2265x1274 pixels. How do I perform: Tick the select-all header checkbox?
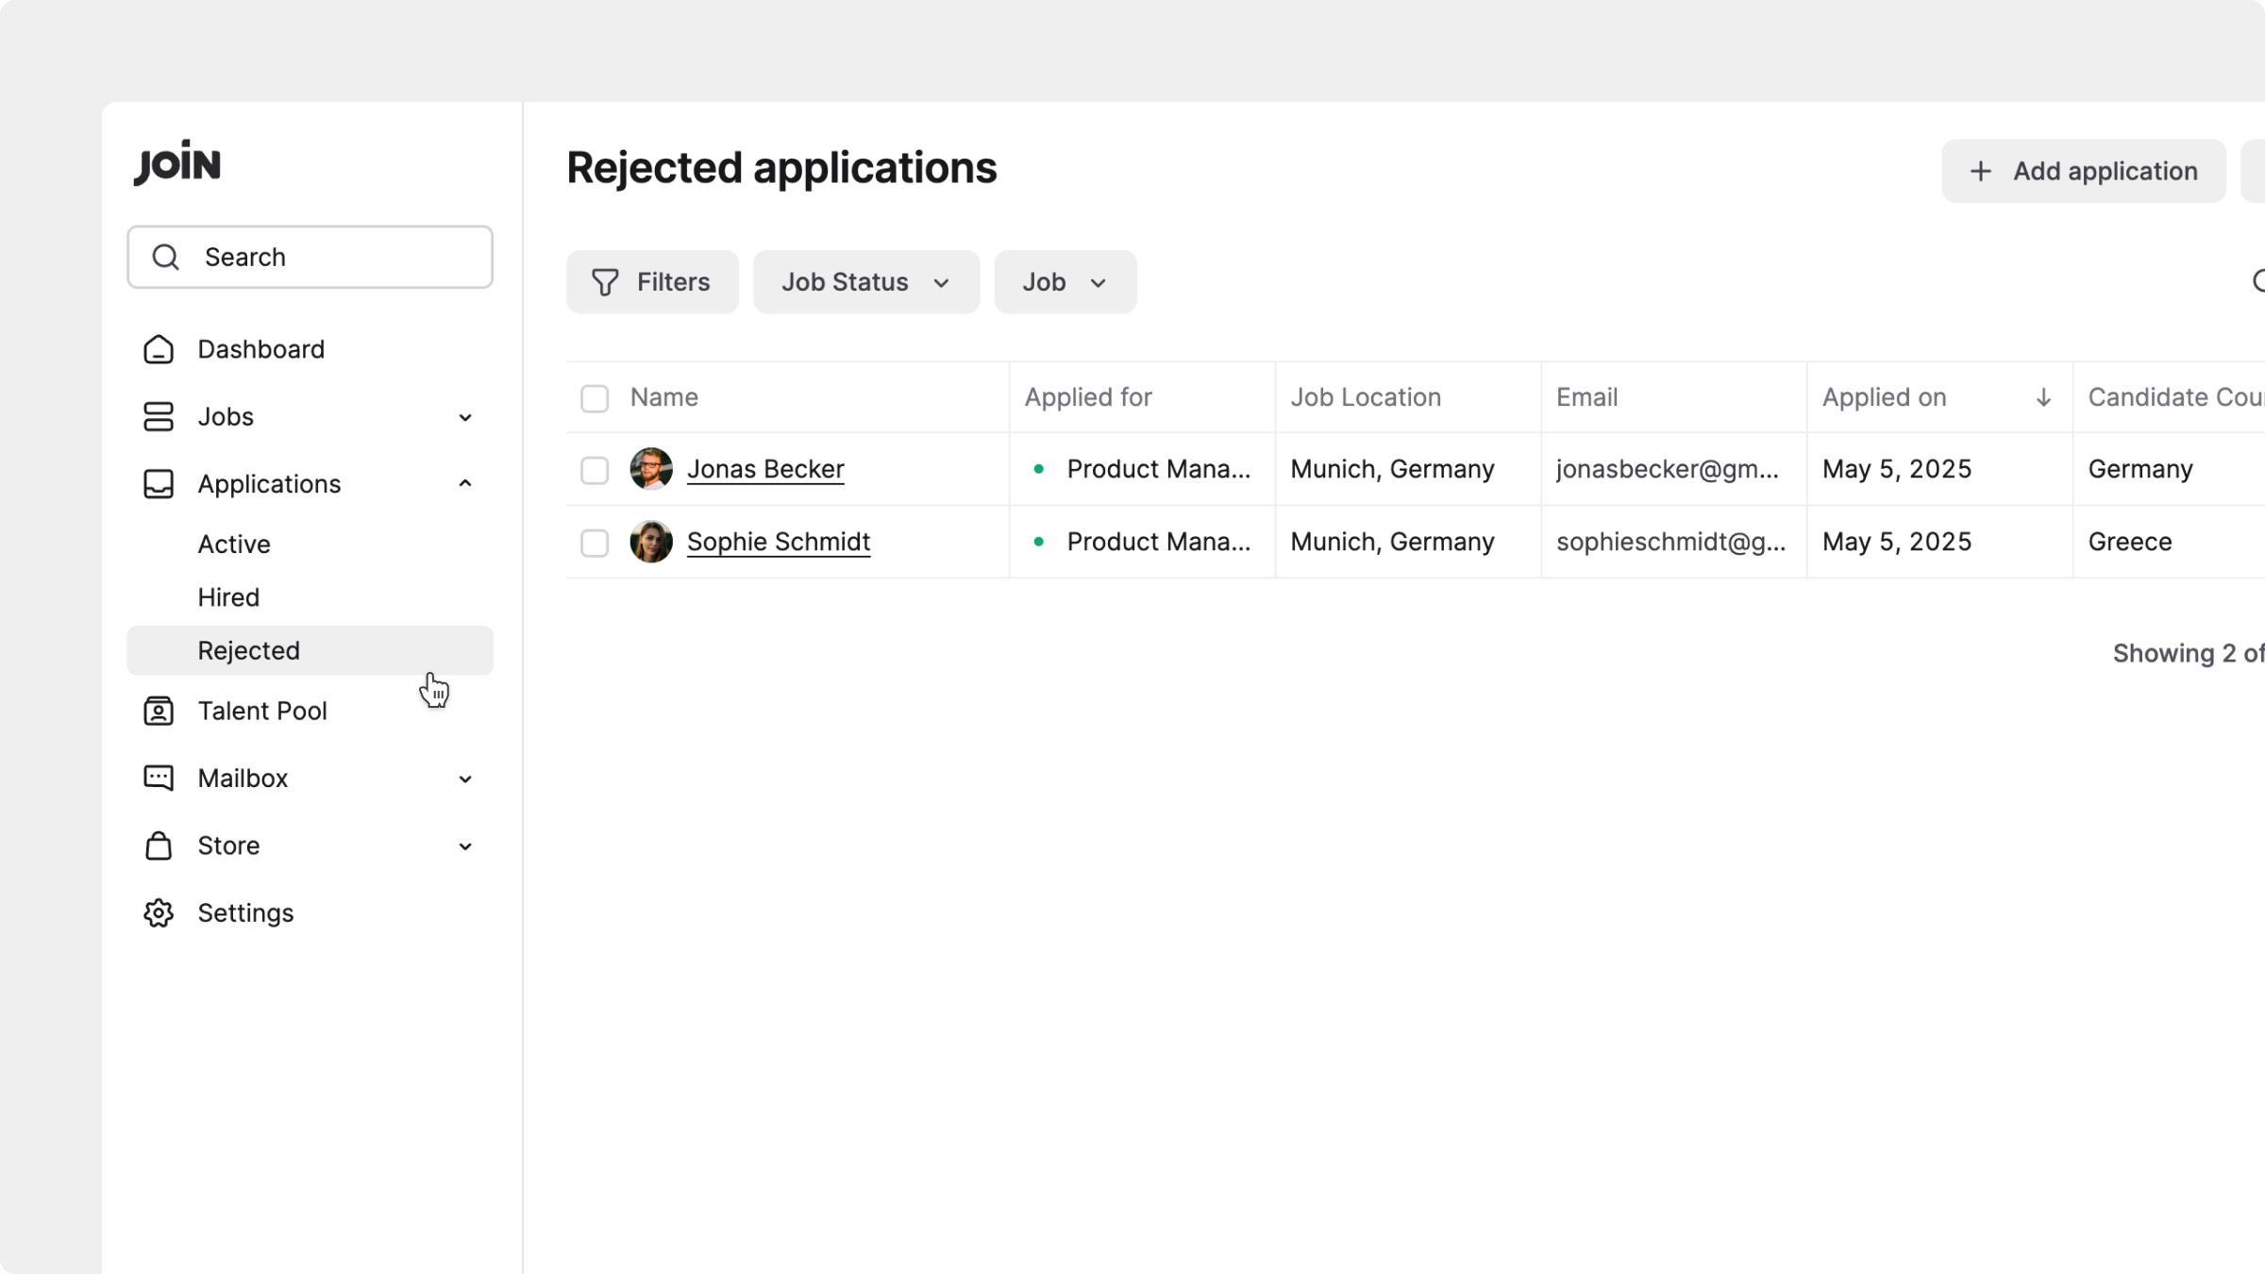[595, 398]
